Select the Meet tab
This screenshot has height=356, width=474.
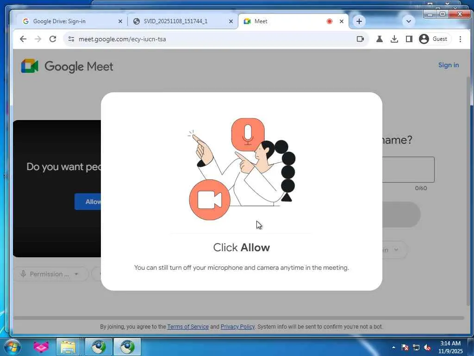tap(293, 21)
